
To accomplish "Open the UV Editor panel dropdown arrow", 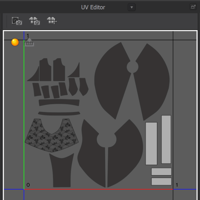I will pos(132,7).
